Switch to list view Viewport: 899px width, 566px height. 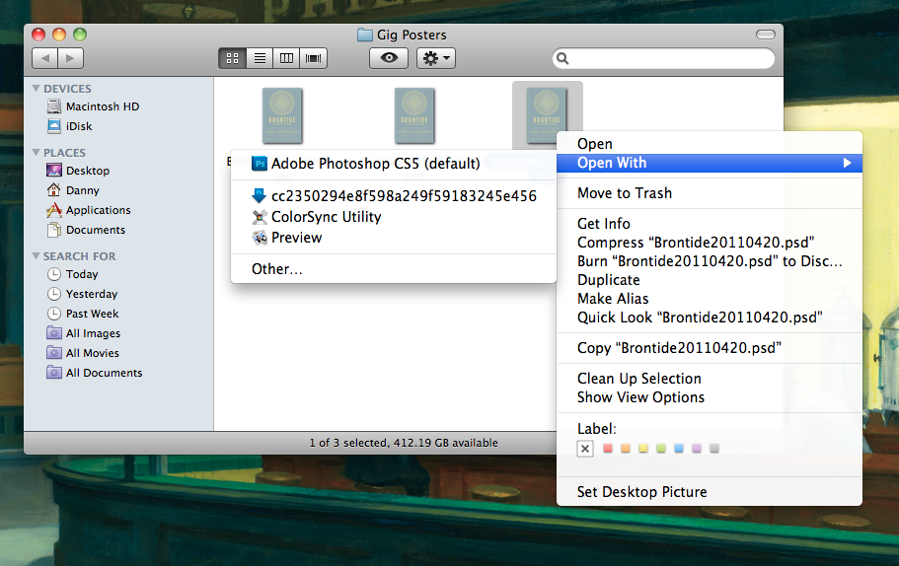click(260, 58)
